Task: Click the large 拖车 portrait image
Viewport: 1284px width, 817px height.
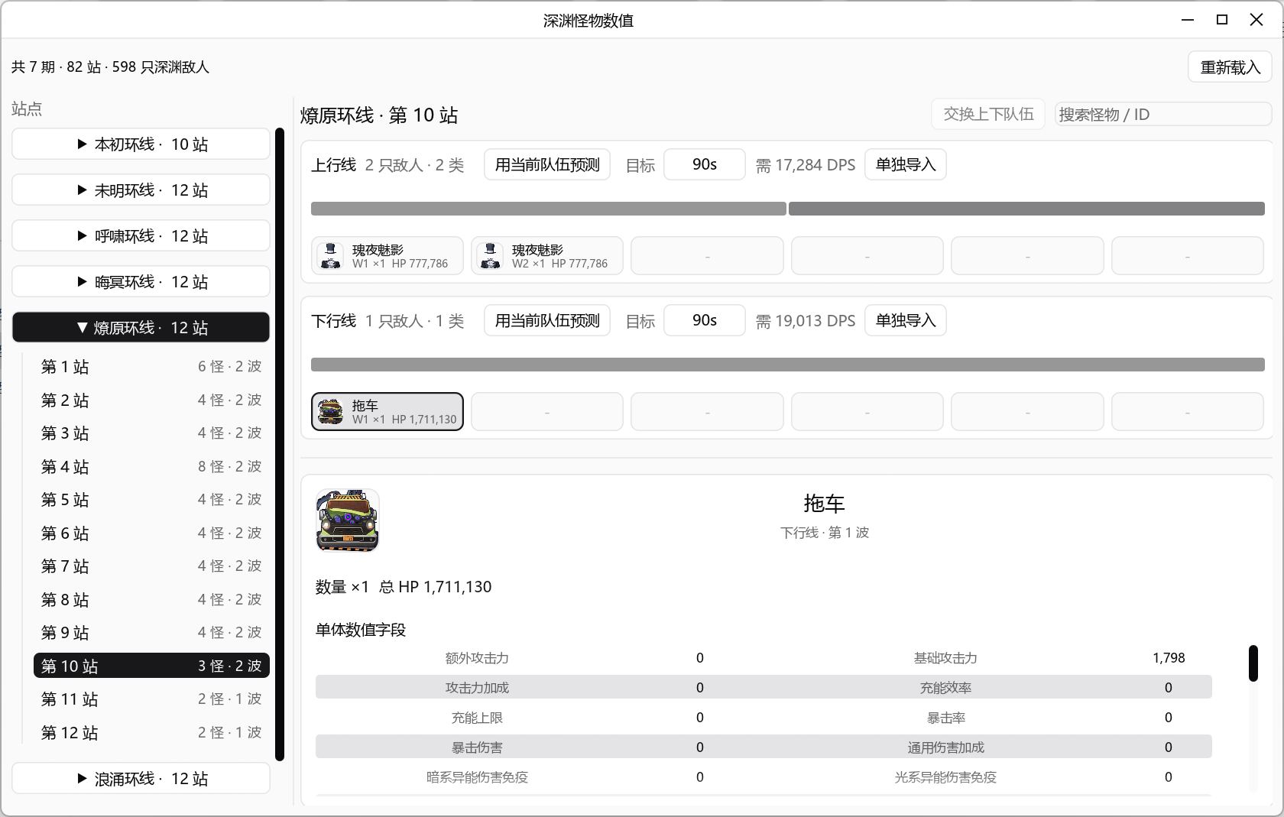Action: click(348, 520)
